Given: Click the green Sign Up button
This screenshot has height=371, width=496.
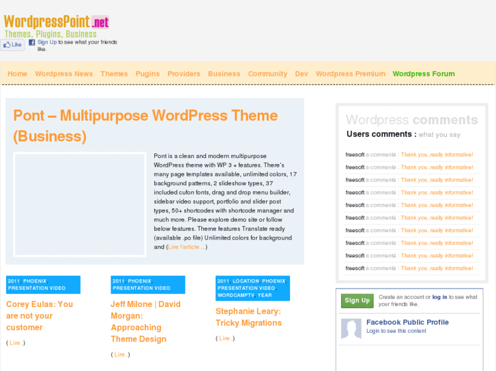Looking at the screenshot, I should [x=357, y=301].
